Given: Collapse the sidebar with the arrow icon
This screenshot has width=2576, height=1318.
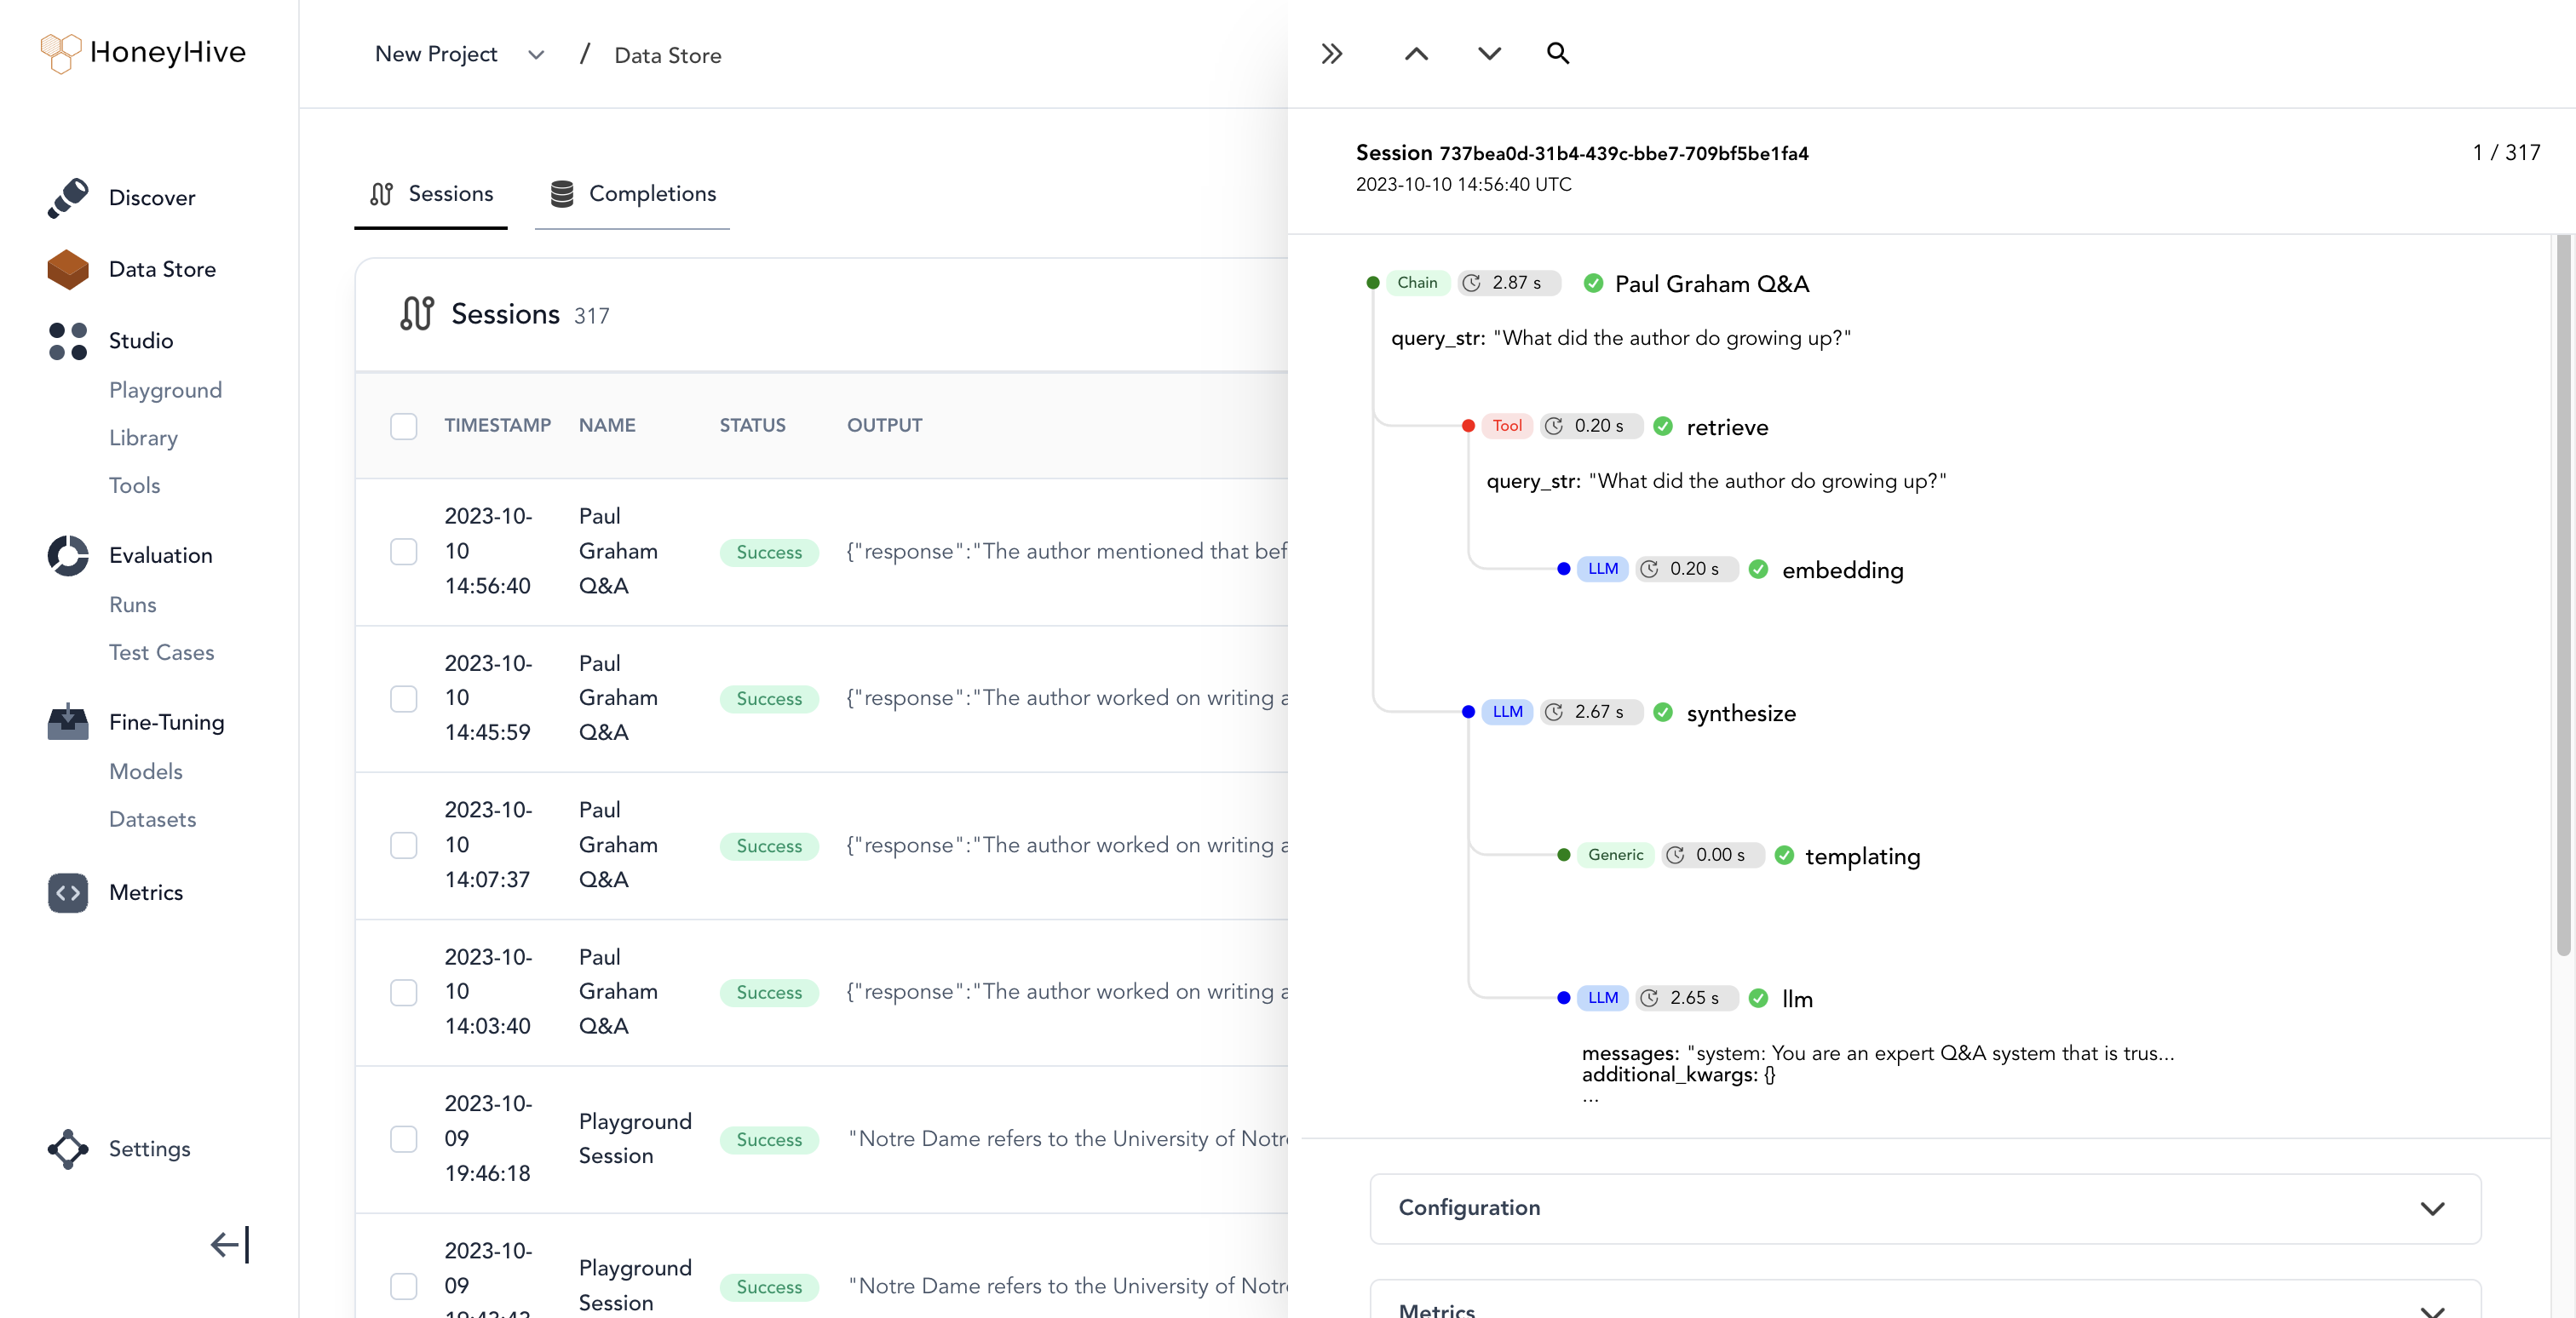Looking at the screenshot, I should click(230, 1244).
